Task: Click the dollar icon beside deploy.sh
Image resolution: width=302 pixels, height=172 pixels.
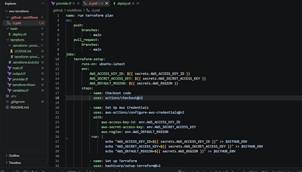Action: pyautogui.click(x=9, y=34)
